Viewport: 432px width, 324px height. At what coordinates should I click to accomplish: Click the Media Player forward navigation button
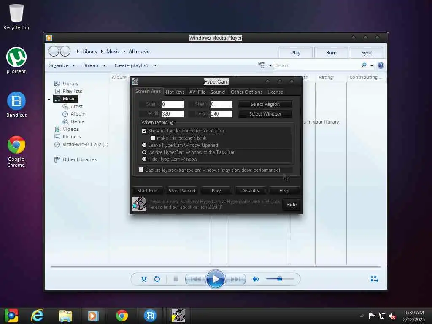point(65,51)
